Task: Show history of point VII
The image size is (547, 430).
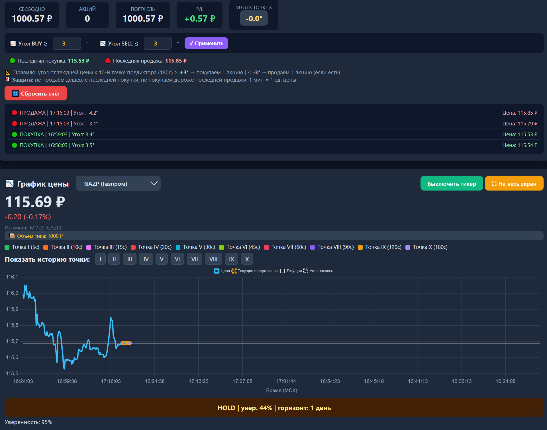Action: tap(195, 259)
